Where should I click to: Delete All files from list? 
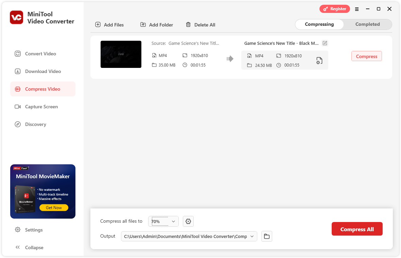(201, 25)
